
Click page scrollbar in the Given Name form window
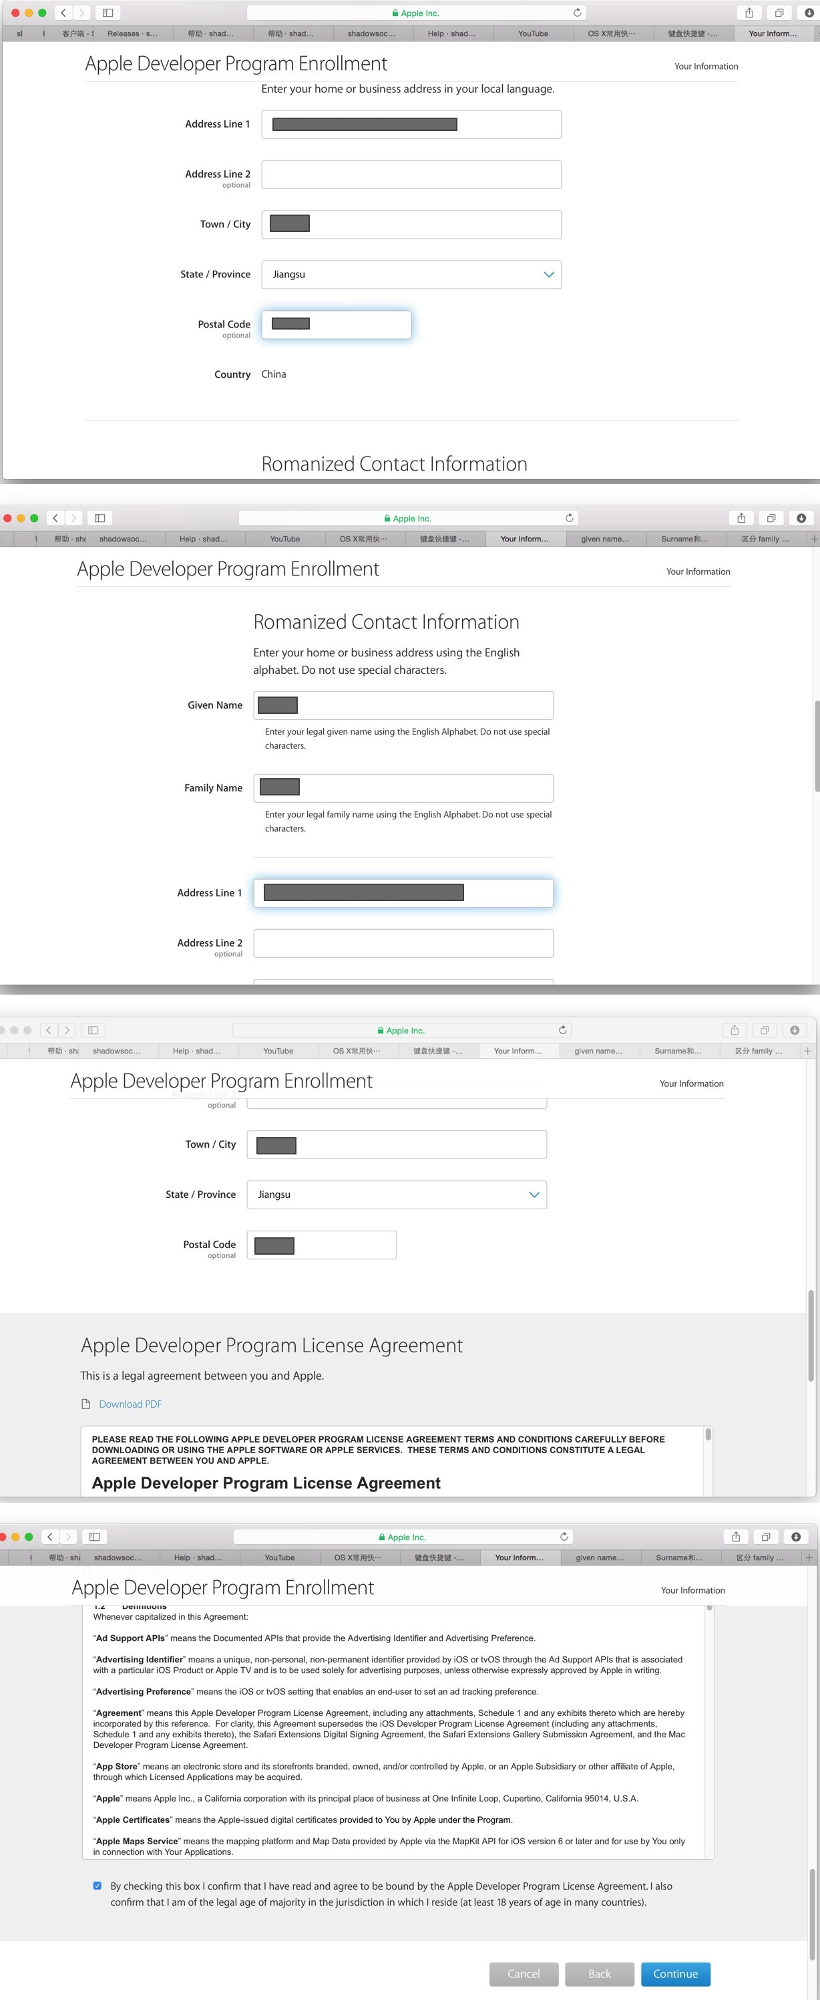[816, 745]
